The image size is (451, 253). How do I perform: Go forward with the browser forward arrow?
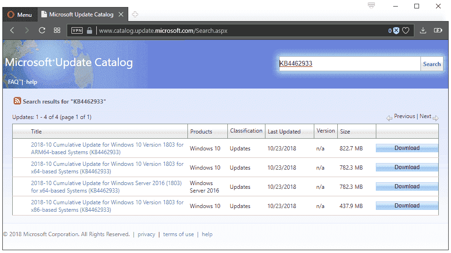pyautogui.click(x=27, y=30)
